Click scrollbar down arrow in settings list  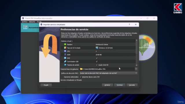136,65
